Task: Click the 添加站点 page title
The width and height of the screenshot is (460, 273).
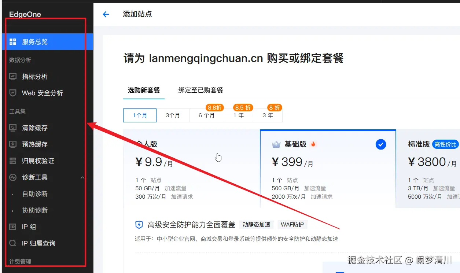Action: (137, 14)
